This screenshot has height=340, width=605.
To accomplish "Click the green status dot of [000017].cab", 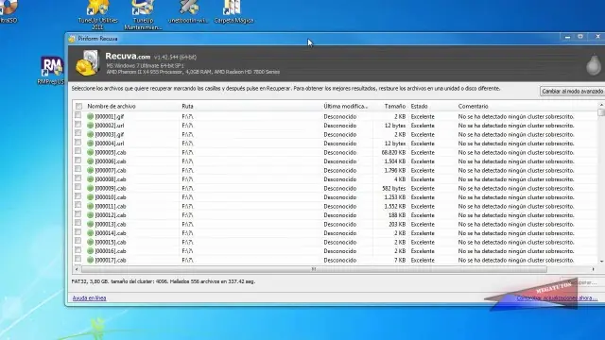I will (x=91, y=260).
